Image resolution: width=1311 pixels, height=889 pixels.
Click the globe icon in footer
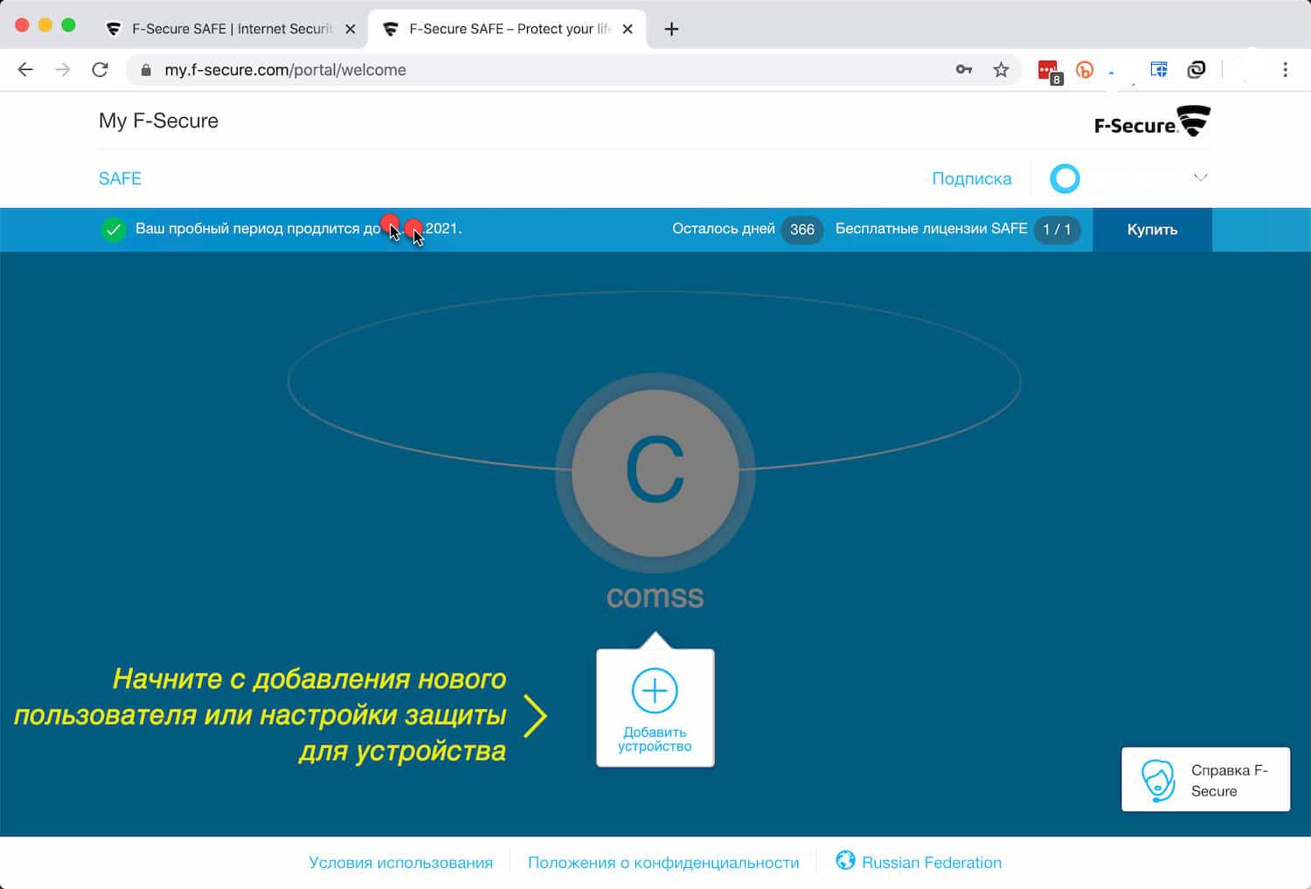845,860
